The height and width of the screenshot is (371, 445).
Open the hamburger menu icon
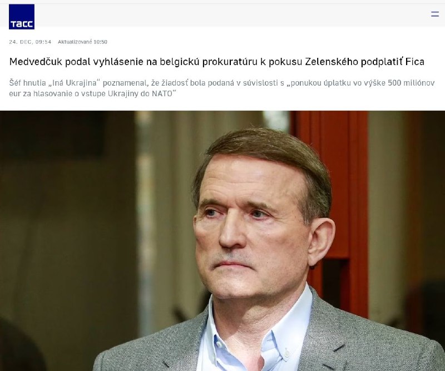pos(435,14)
